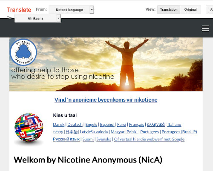Click the sunrise banner image

106,64
